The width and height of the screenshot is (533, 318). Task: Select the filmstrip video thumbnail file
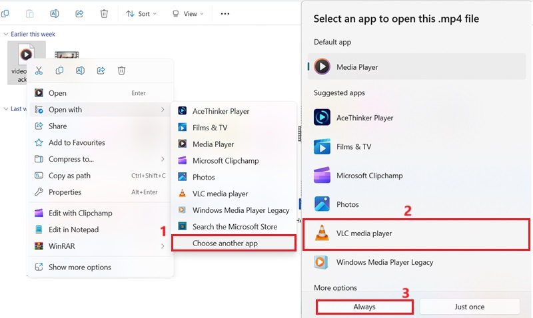click(67, 55)
